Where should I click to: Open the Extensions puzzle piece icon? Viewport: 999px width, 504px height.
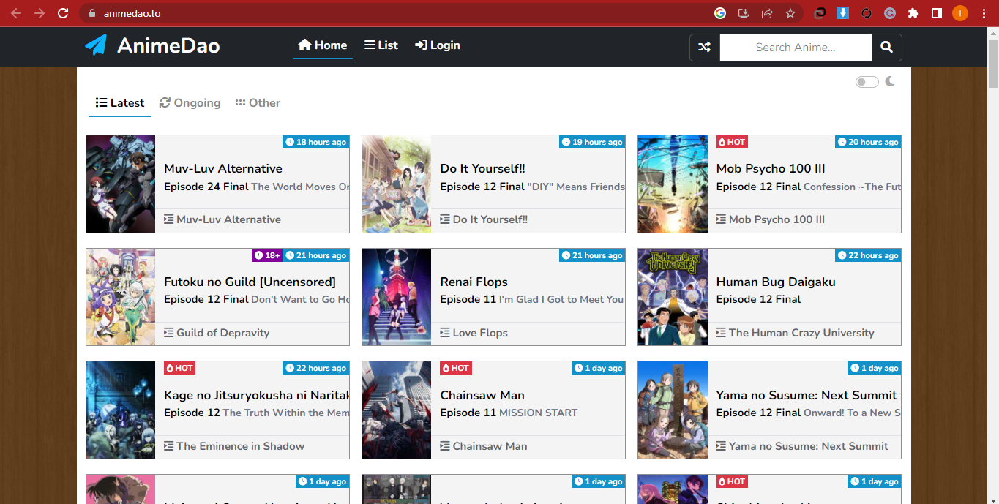(913, 13)
